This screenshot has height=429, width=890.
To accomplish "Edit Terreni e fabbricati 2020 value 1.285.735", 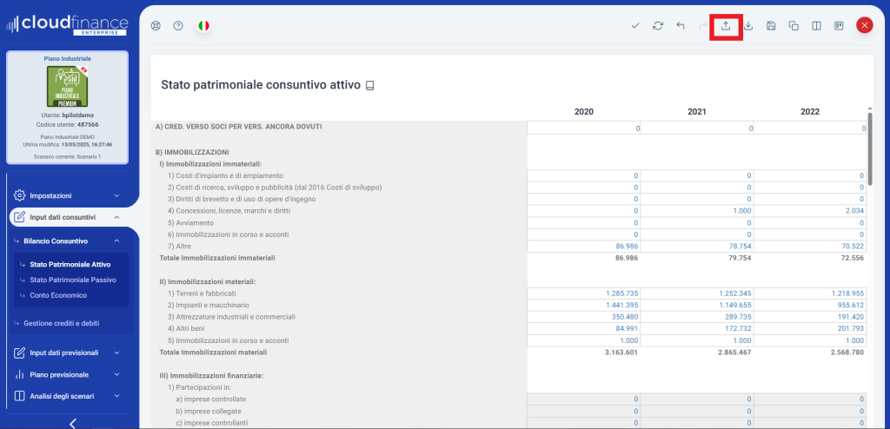I will 583,294.
